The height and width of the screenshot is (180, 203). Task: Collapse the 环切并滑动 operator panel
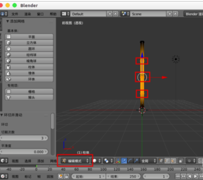pyautogui.click(x=1, y=115)
